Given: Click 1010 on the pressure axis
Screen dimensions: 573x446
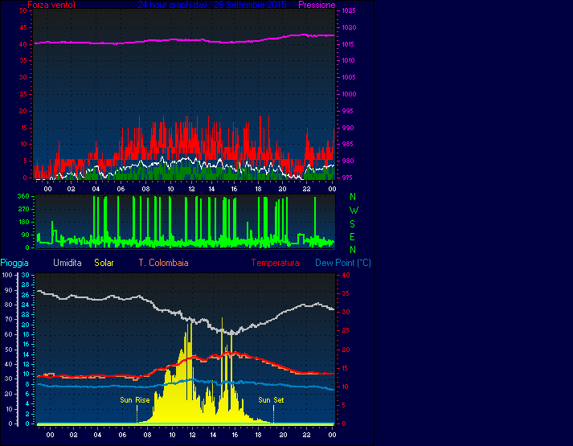Looking at the screenshot, I should [349, 60].
